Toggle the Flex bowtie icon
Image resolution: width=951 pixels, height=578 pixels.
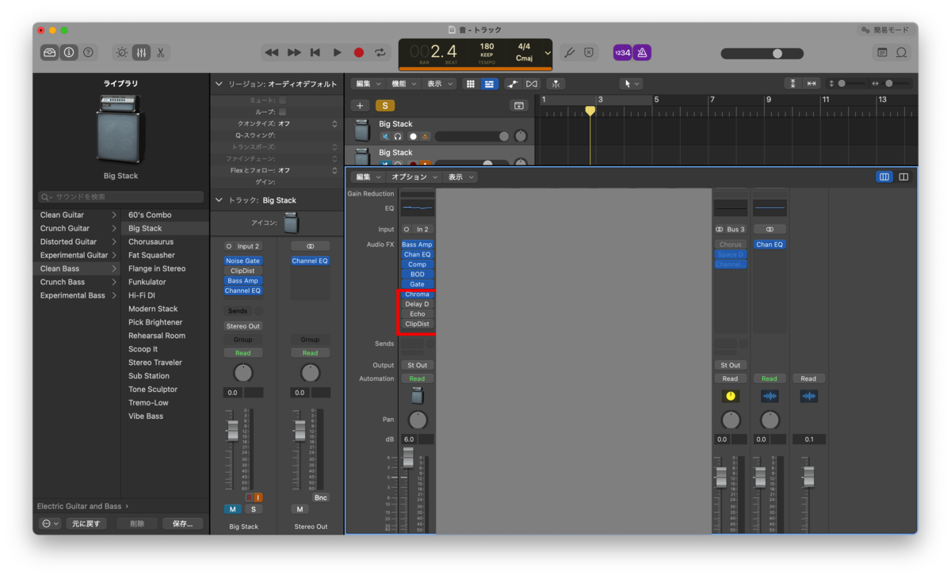point(532,84)
